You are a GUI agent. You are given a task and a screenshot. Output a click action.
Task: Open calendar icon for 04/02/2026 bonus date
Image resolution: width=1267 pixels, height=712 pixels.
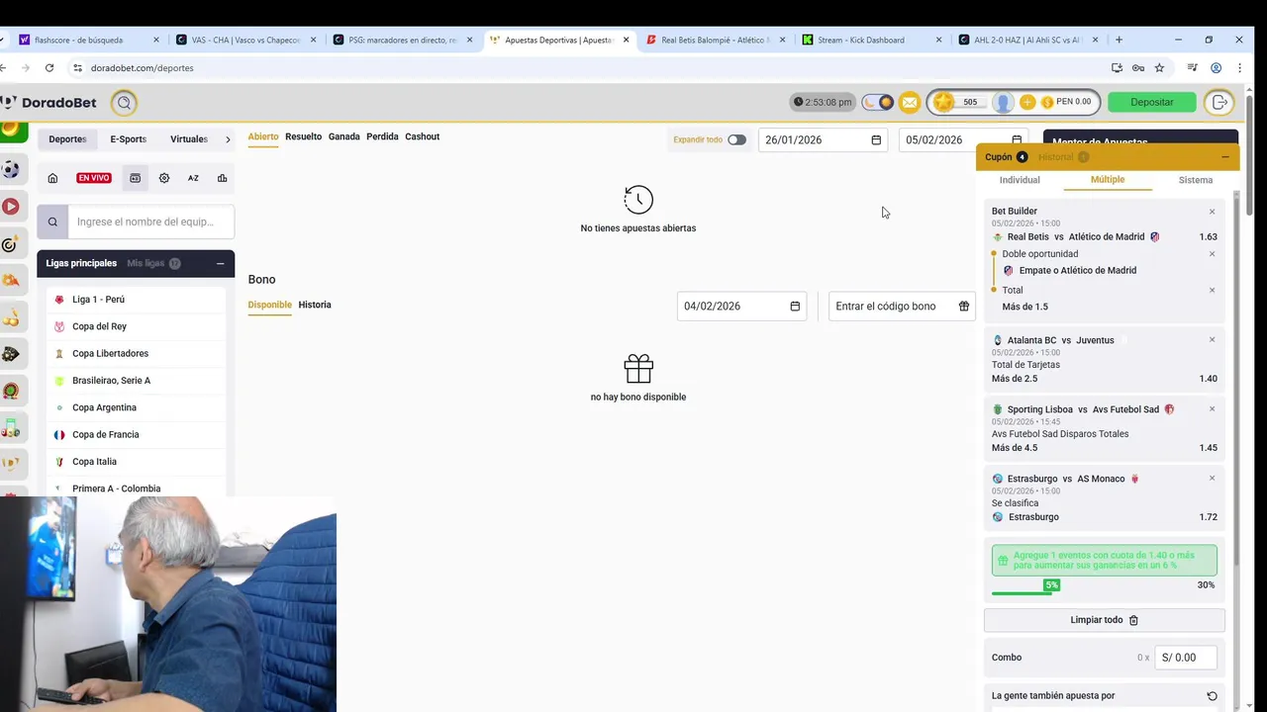pos(795,306)
